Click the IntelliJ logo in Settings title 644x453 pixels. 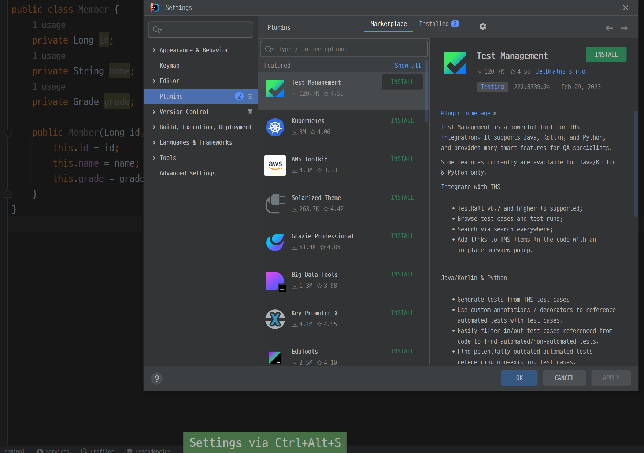[155, 8]
